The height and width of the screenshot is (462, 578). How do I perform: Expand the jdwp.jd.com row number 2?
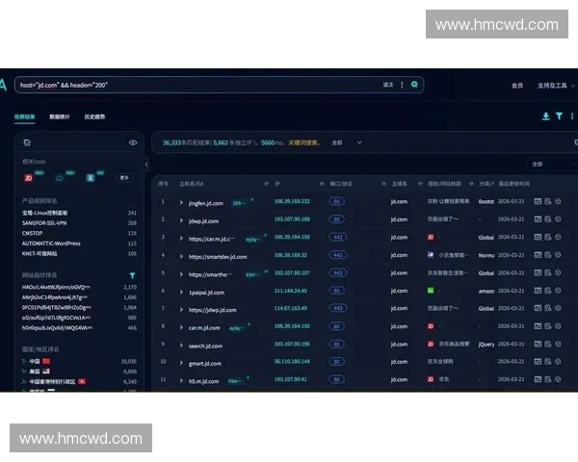click(181, 220)
